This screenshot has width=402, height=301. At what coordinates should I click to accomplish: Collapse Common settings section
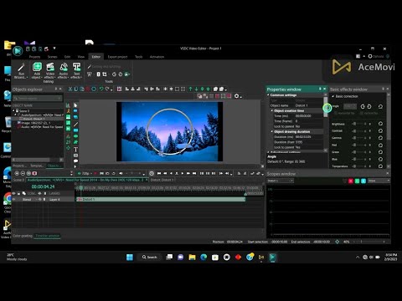point(268,95)
